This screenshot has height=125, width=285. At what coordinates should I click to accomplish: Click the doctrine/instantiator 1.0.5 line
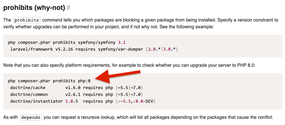[83, 101]
